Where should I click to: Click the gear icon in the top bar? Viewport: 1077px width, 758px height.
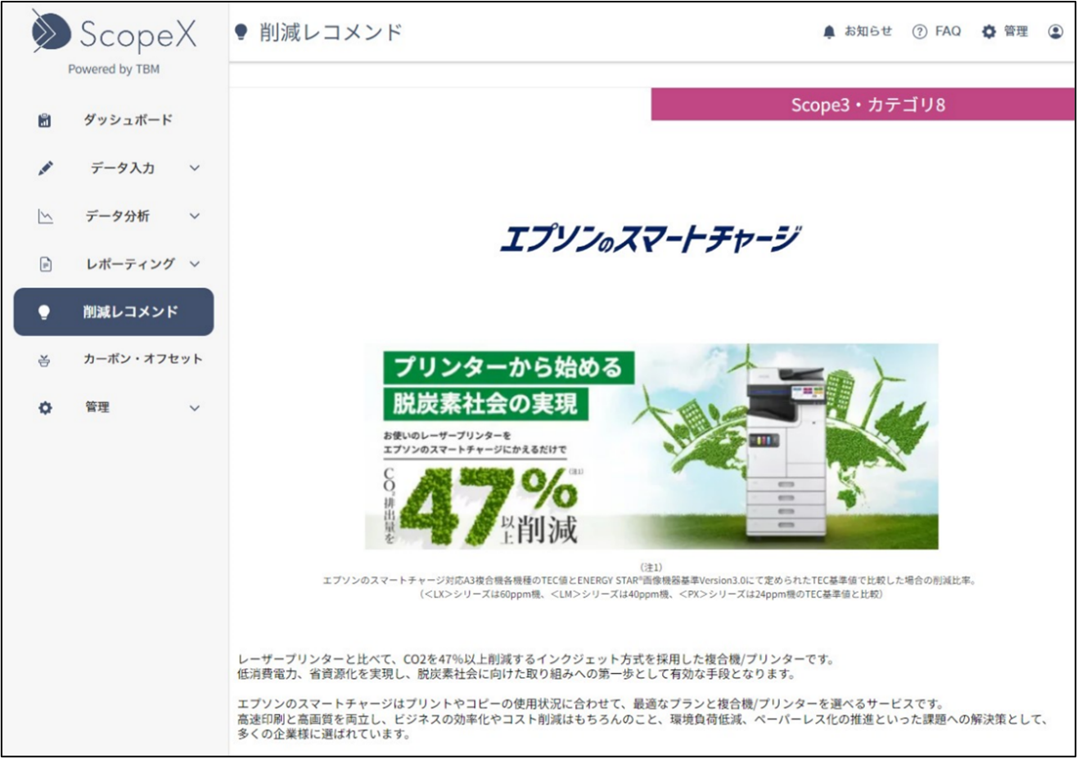tap(989, 31)
